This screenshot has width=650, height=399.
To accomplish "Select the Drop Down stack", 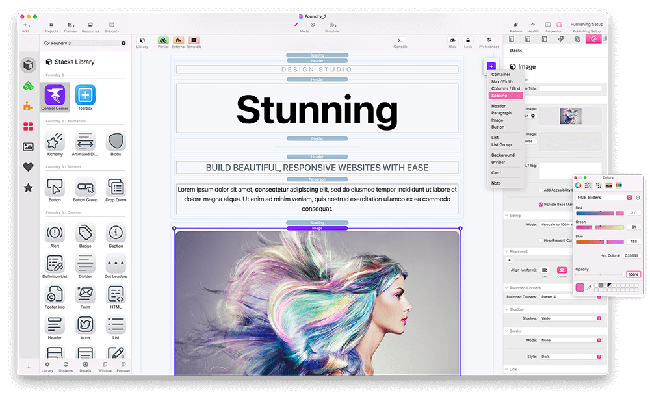I will click(x=116, y=189).
